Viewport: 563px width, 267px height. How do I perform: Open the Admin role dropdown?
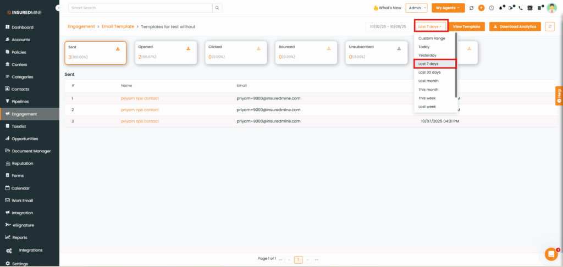pyautogui.click(x=416, y=8)
